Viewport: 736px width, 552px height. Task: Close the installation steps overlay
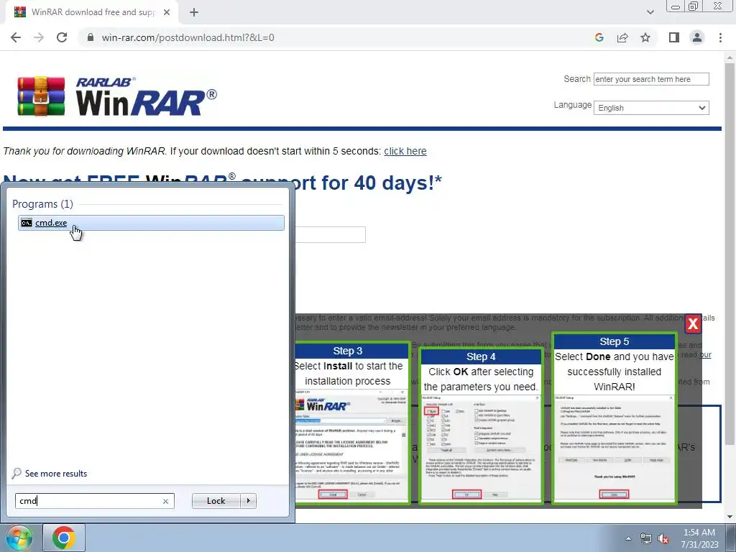coord(693,324)
